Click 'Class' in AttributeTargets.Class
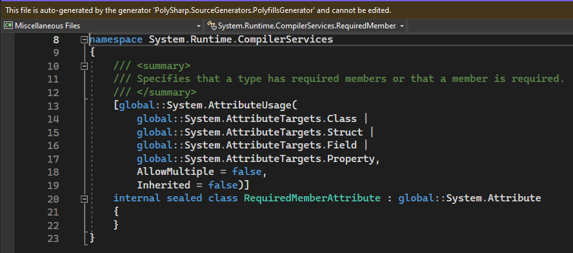573x253 pixels. pyautogui.click(x=342, y=119)
